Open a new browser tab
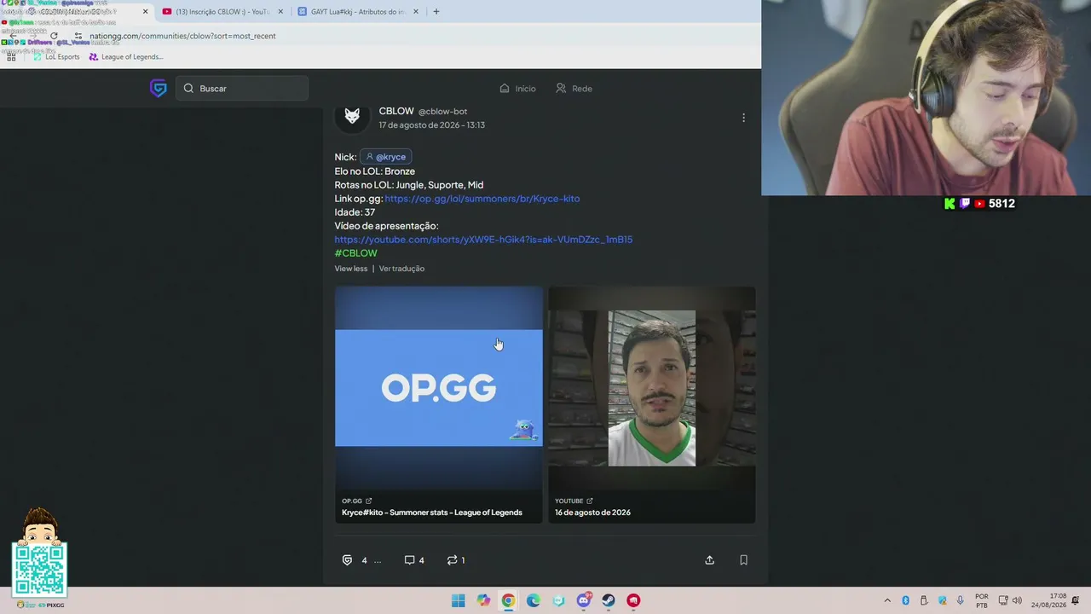This screenshot has width=1091, height=614. pos(436,12)
